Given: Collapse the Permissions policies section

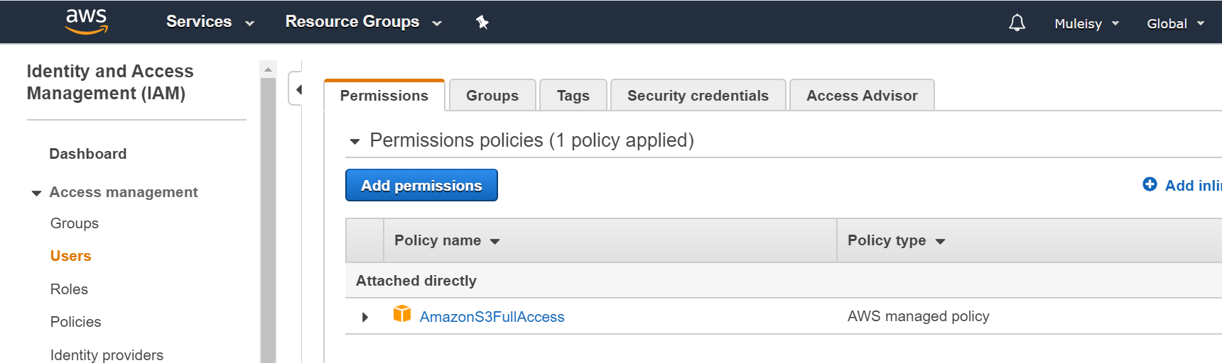Looking at the screenshot, I should coord(355,141).
